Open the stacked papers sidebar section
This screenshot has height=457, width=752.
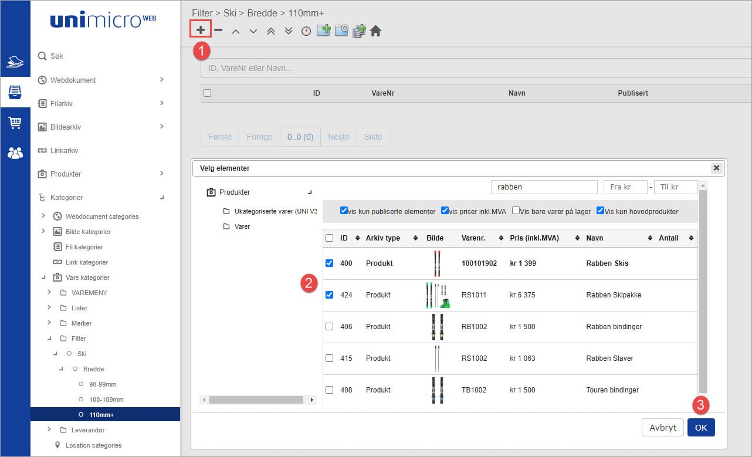pyautogui.click(x=15, y=62)
